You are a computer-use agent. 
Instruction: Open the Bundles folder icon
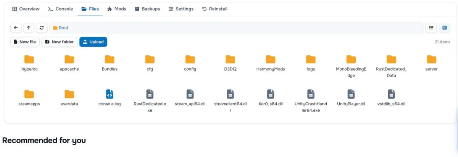click(110, 59)
